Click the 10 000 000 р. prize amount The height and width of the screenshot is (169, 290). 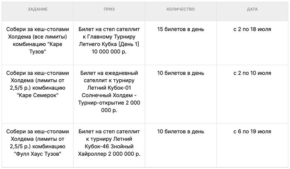(109, 52)
